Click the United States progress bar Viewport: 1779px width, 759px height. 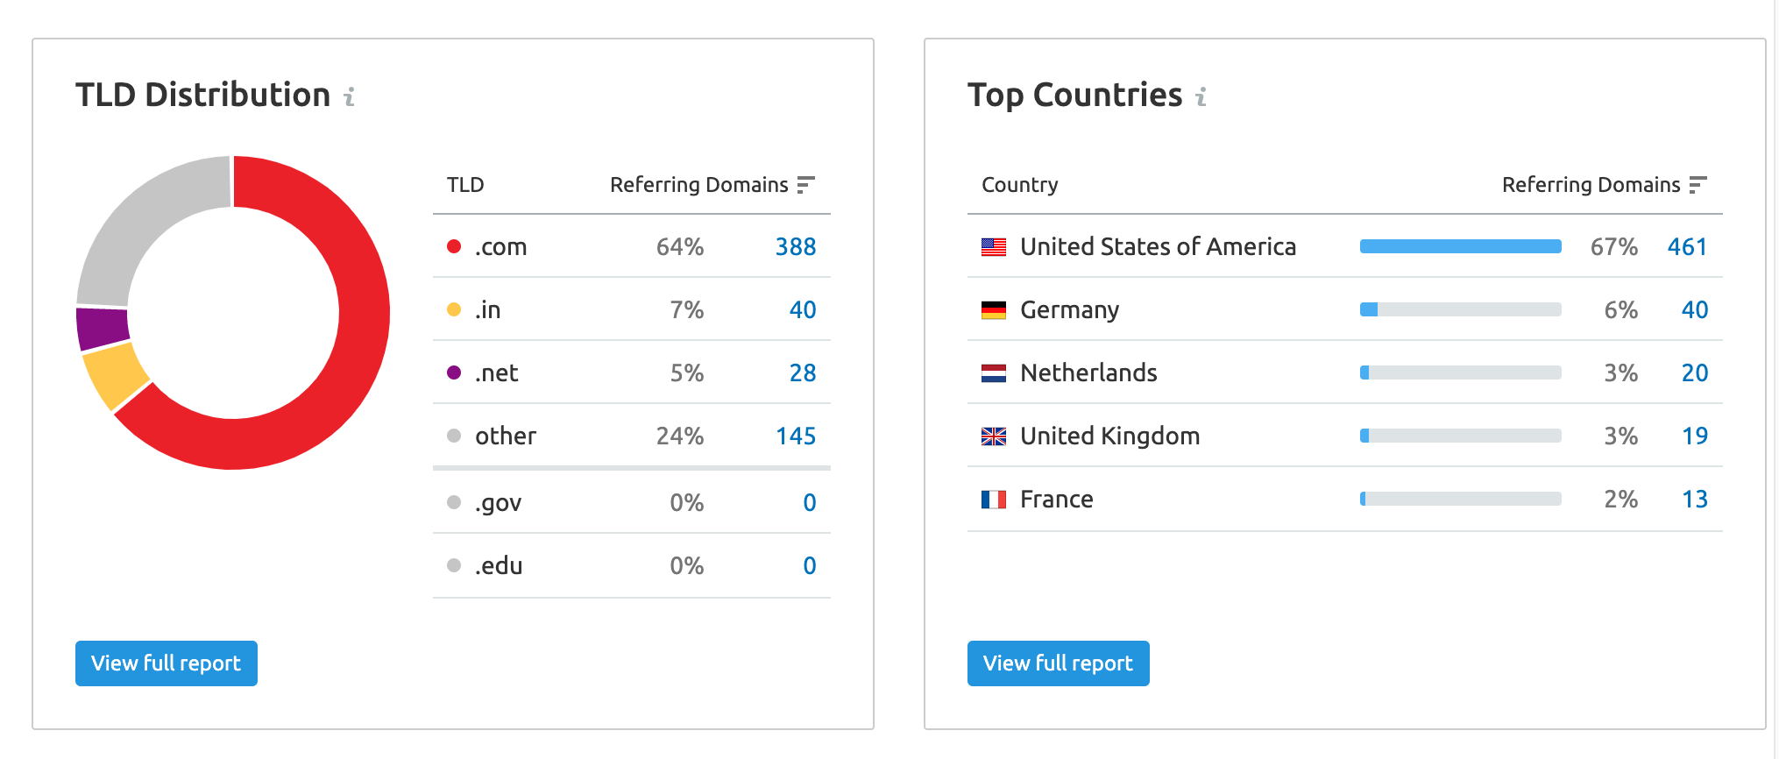[x=1461, y=246]
